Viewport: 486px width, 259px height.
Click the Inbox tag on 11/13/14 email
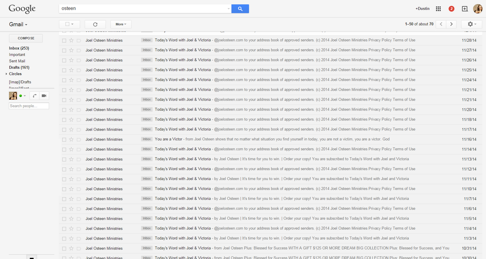(x=147, y=159)
